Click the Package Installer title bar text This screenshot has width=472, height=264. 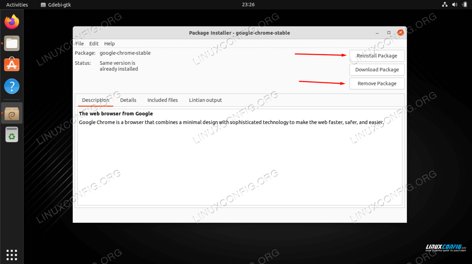240,33
